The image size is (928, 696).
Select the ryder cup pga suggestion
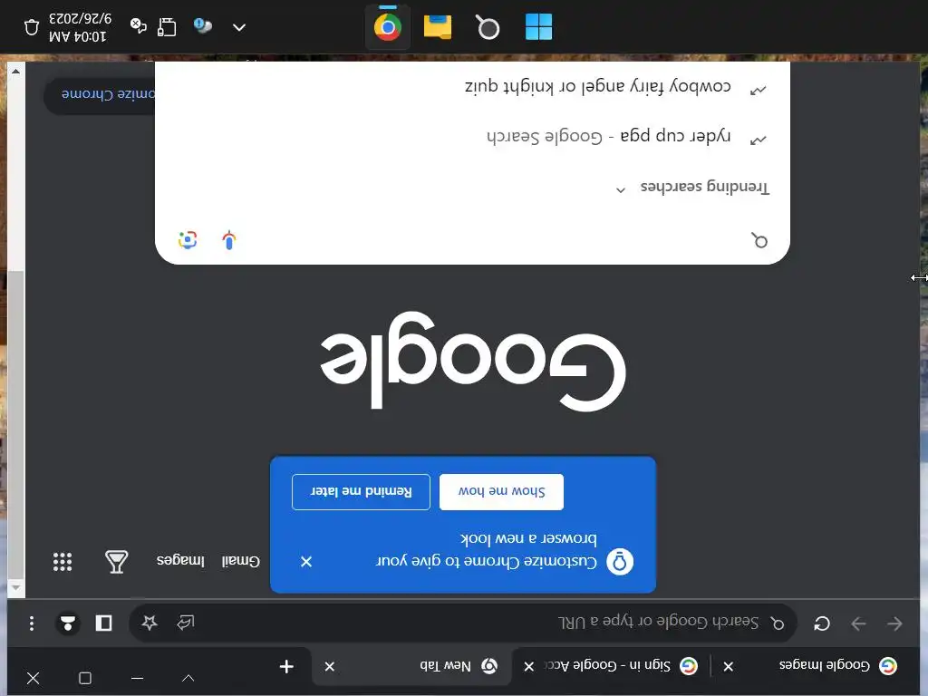[472, 137]
